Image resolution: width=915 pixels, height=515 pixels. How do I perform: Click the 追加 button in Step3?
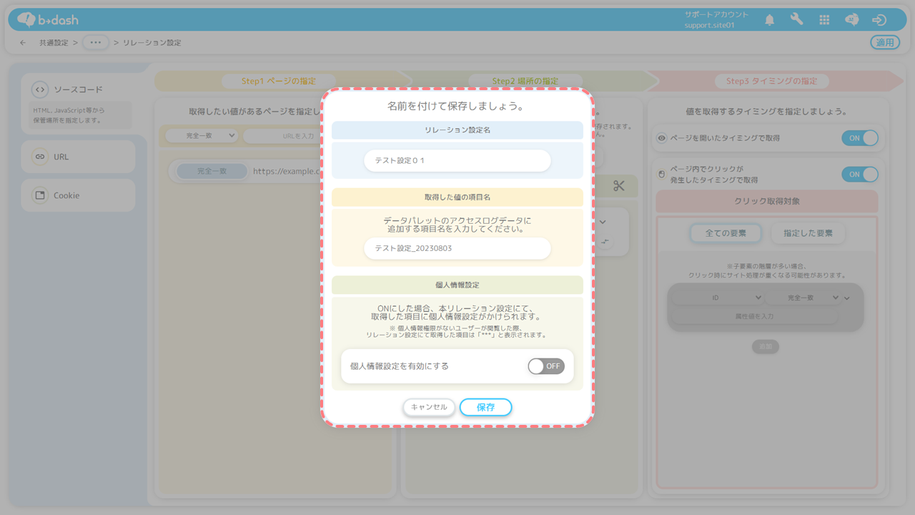click(765, 346)
